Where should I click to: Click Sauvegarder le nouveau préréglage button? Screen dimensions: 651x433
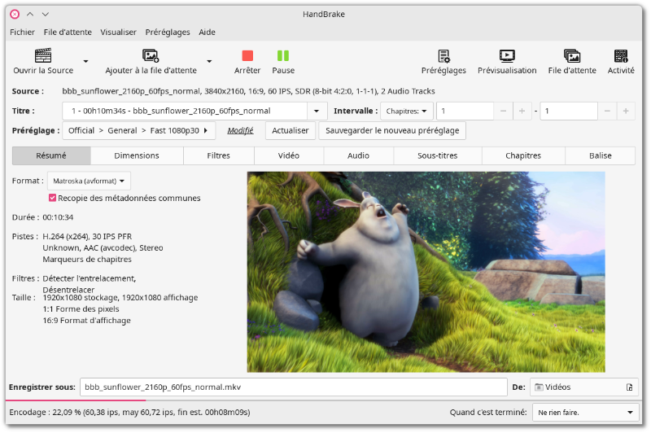(x=392, y=130)
